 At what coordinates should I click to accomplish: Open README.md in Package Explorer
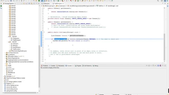[x=11, y=73]
